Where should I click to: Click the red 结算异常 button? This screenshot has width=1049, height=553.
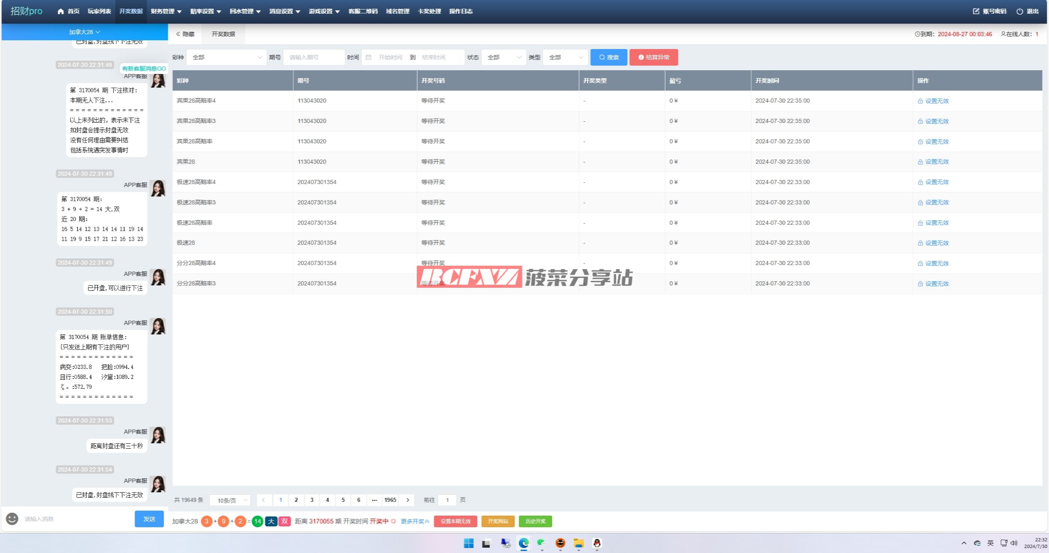pos(653,57)
